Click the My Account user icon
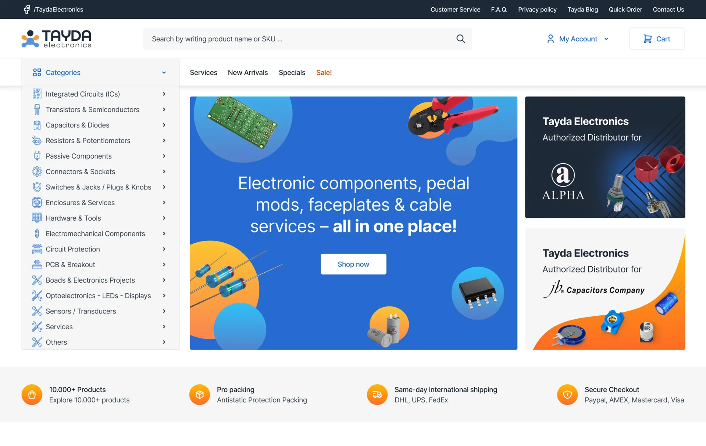Screen dimensions: 706x446 [x=550, y=39]
